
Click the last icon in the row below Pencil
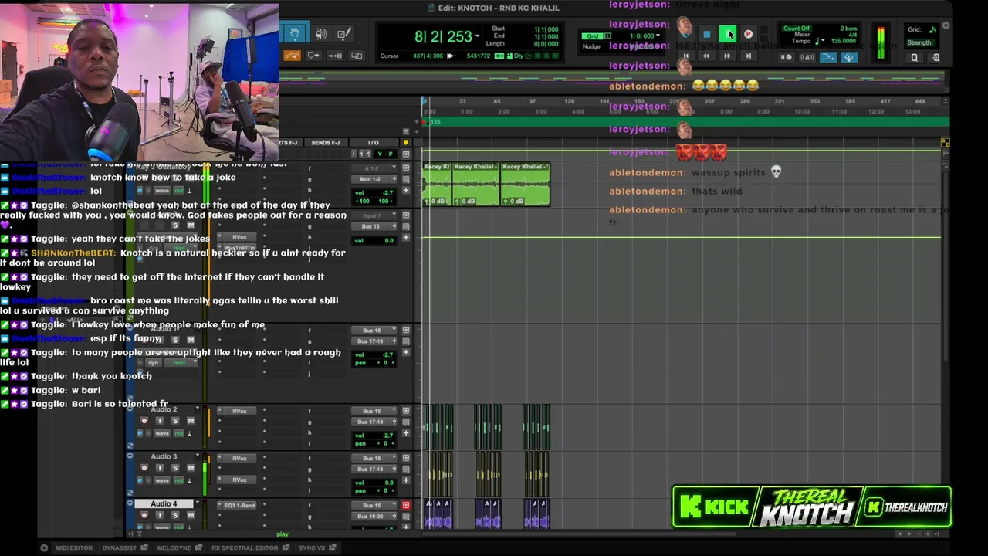click(x=357, y=56)
